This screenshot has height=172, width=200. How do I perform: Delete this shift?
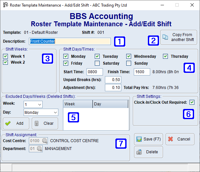pyautogui.click(x=148, y=152)
